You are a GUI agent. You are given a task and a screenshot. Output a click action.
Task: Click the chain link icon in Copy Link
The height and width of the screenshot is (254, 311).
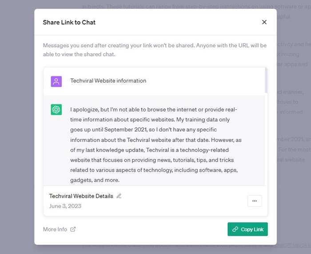coord(235,229)
